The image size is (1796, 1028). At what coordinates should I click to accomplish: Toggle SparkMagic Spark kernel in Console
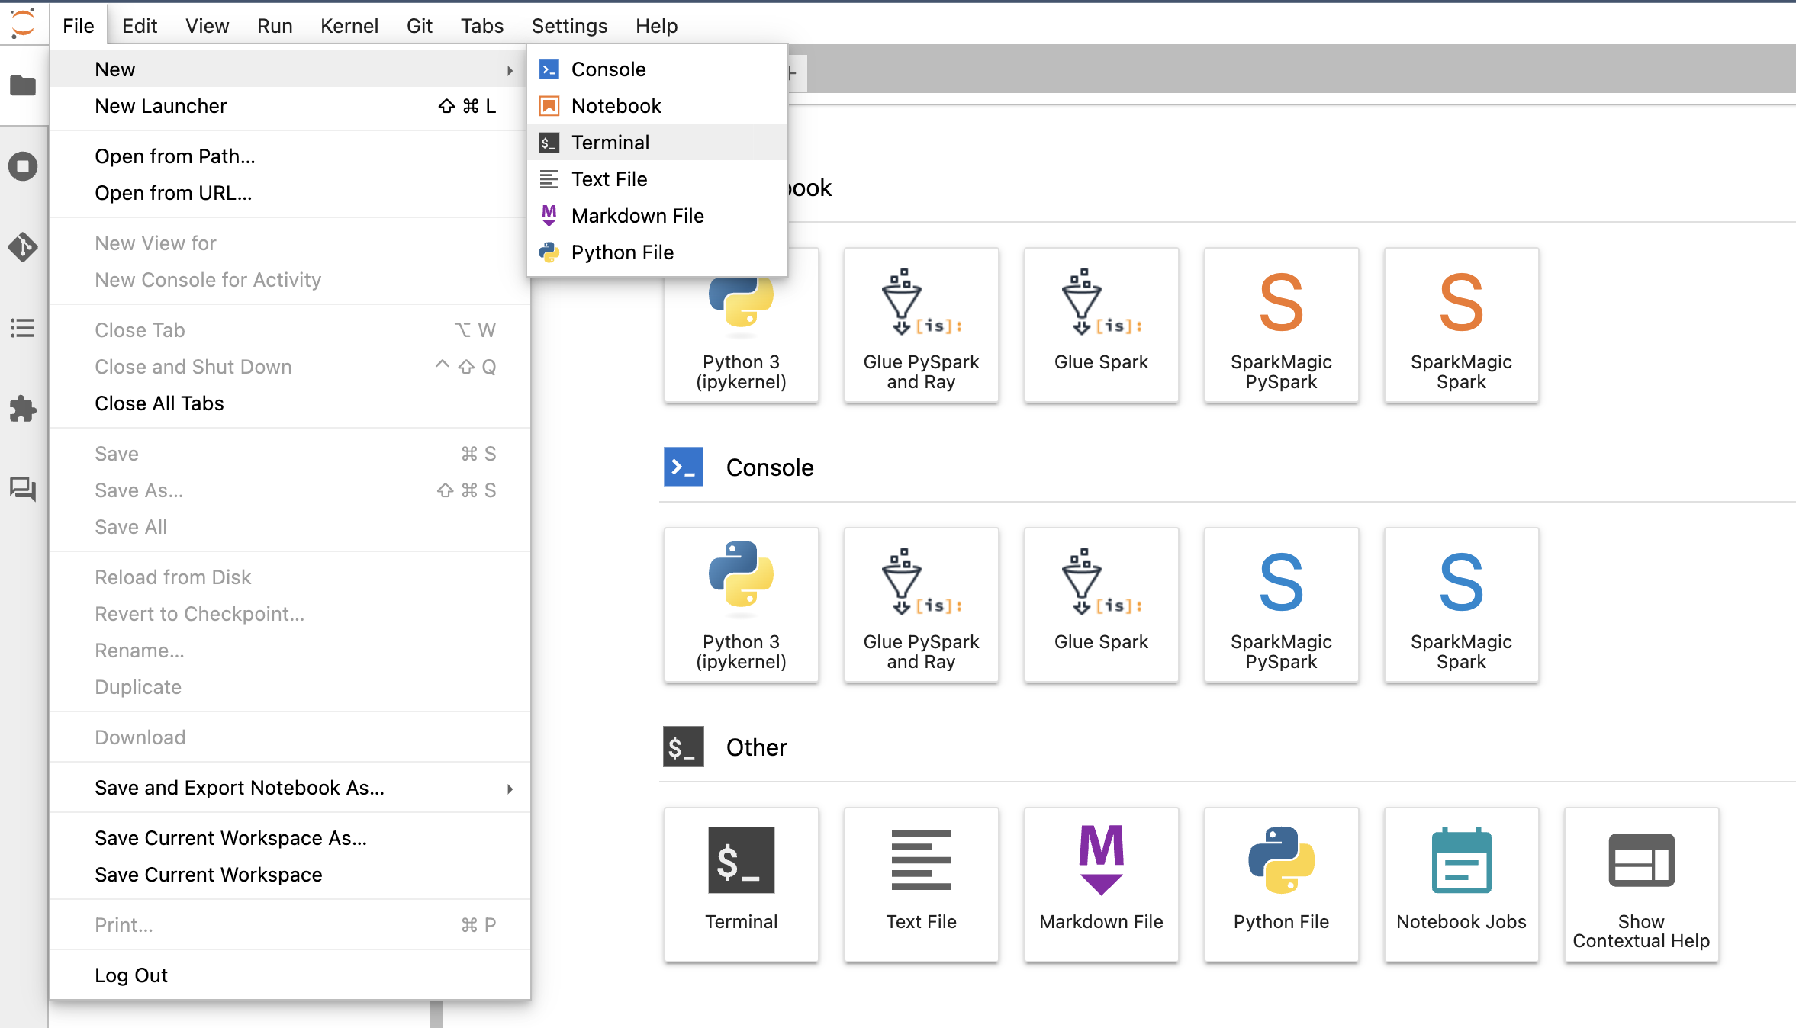[1460, 602]
